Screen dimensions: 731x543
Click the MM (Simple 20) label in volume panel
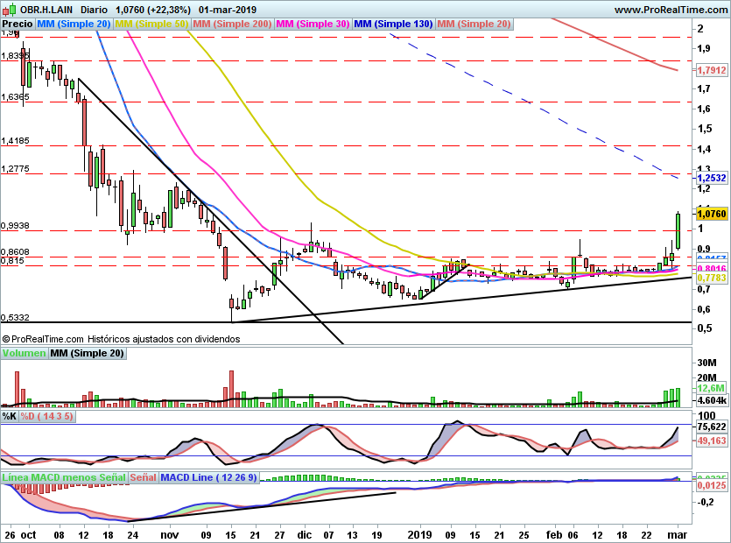[x=87, y=354]
